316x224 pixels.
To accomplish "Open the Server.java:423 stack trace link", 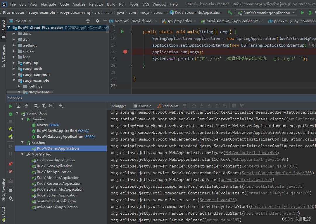I will (217, 200).
